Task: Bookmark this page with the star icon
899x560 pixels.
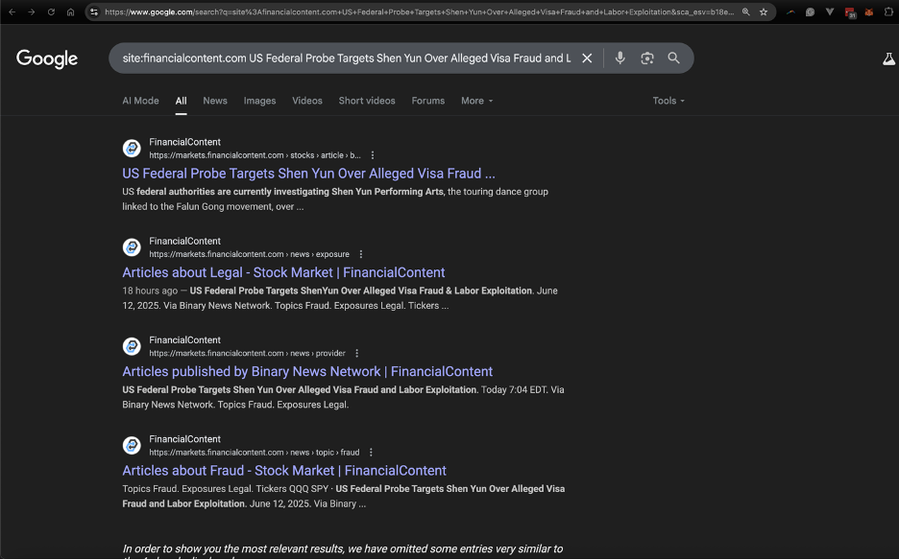Action: click(764, 12)
